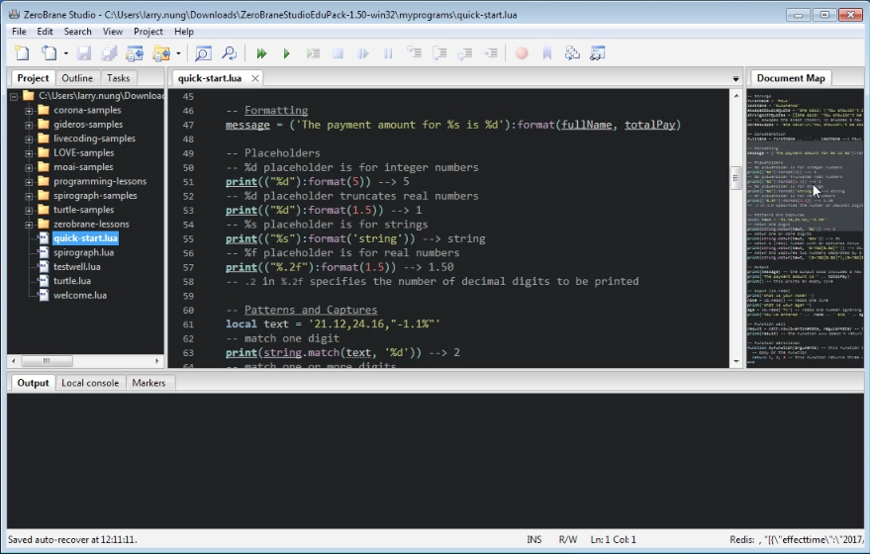The width and height of the screenshot is (870, 554).
Task: Select the Output tab in the bottom panel
Action: (x=33, y=383)
